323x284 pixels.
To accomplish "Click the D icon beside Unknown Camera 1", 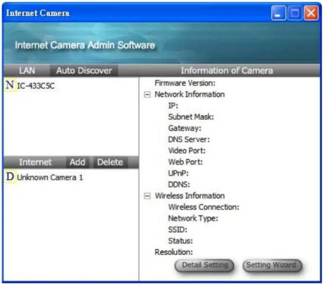I will click(10, 177).
